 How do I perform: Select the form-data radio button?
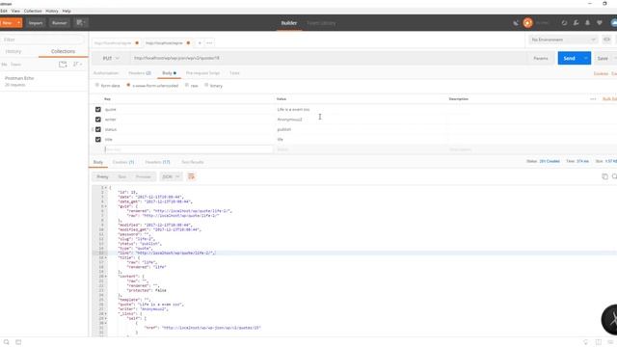(96, 85)
